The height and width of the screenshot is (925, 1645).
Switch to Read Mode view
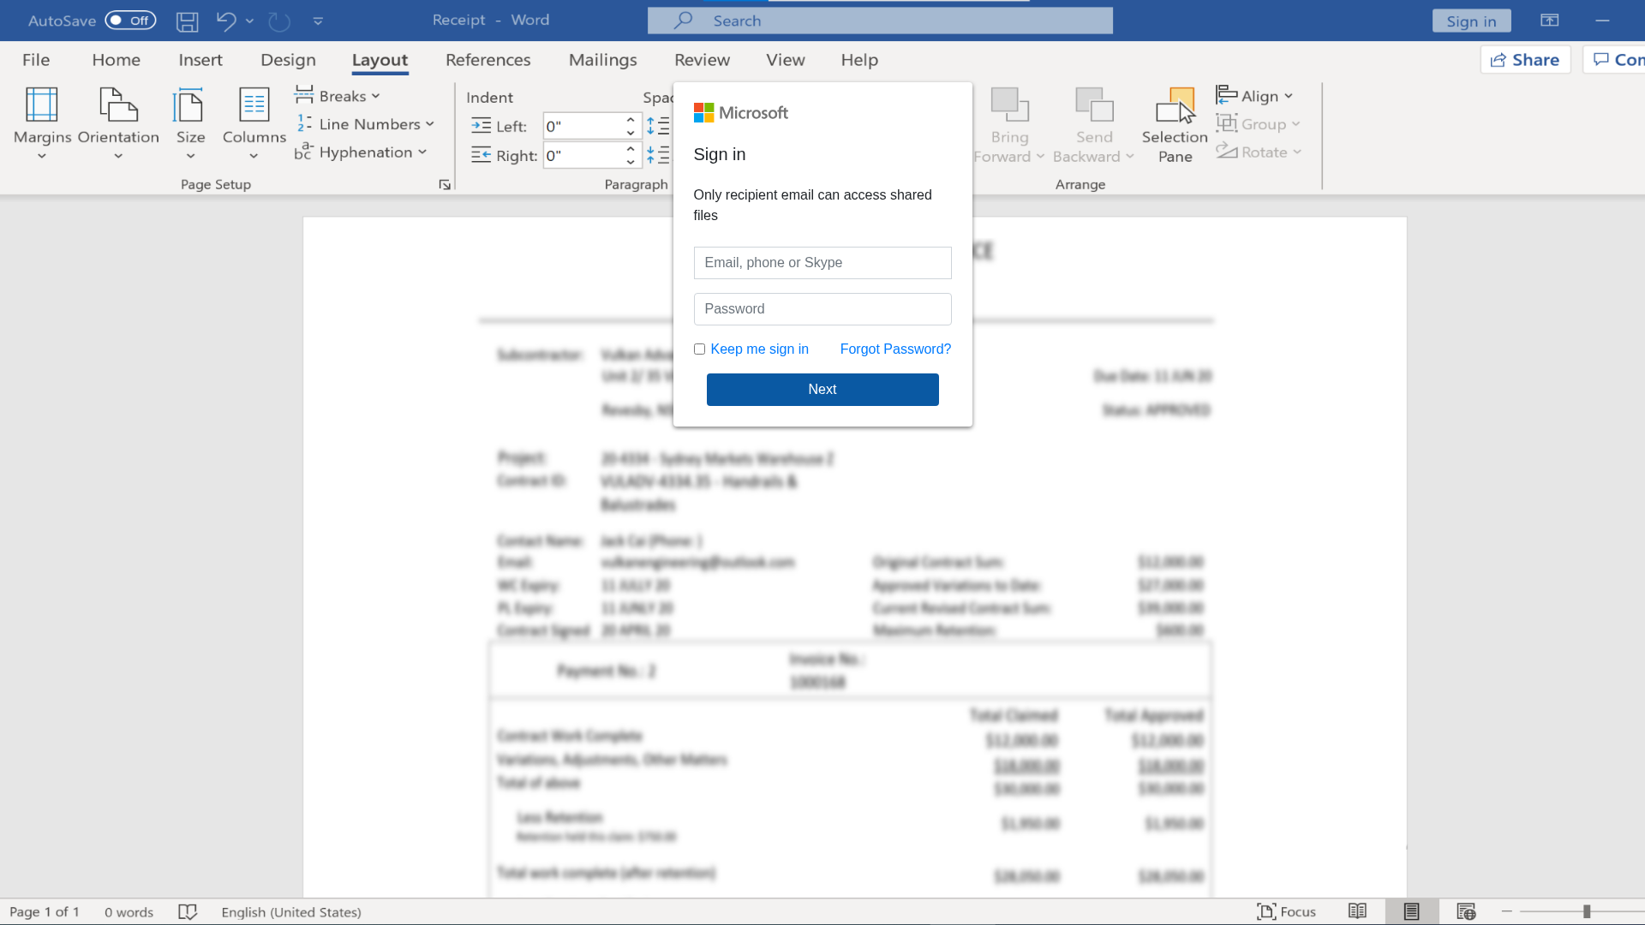(x=1357, y=912)
